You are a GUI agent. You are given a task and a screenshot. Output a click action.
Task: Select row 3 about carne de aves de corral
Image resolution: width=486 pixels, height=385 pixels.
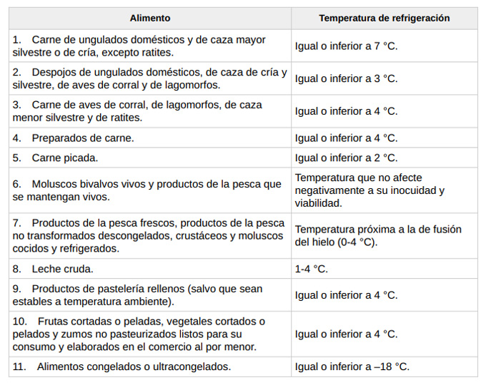[x=137, y=111]
